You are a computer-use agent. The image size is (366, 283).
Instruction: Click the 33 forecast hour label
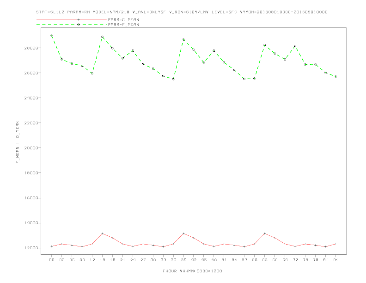click(x=163, y=260)
